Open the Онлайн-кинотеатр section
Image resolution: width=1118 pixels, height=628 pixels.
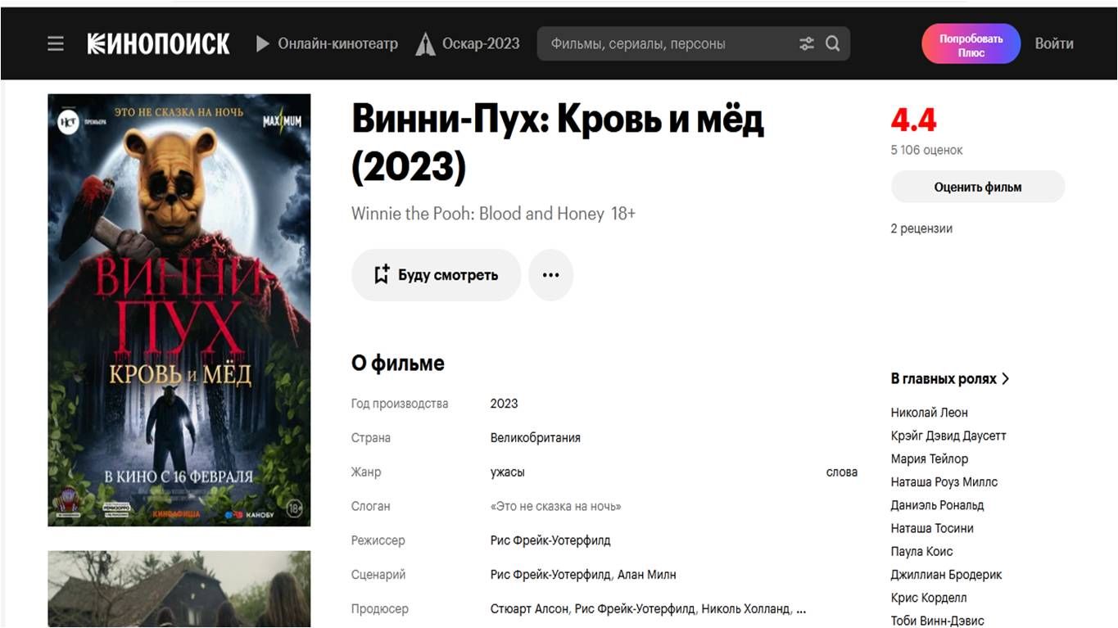click(337, 44)
